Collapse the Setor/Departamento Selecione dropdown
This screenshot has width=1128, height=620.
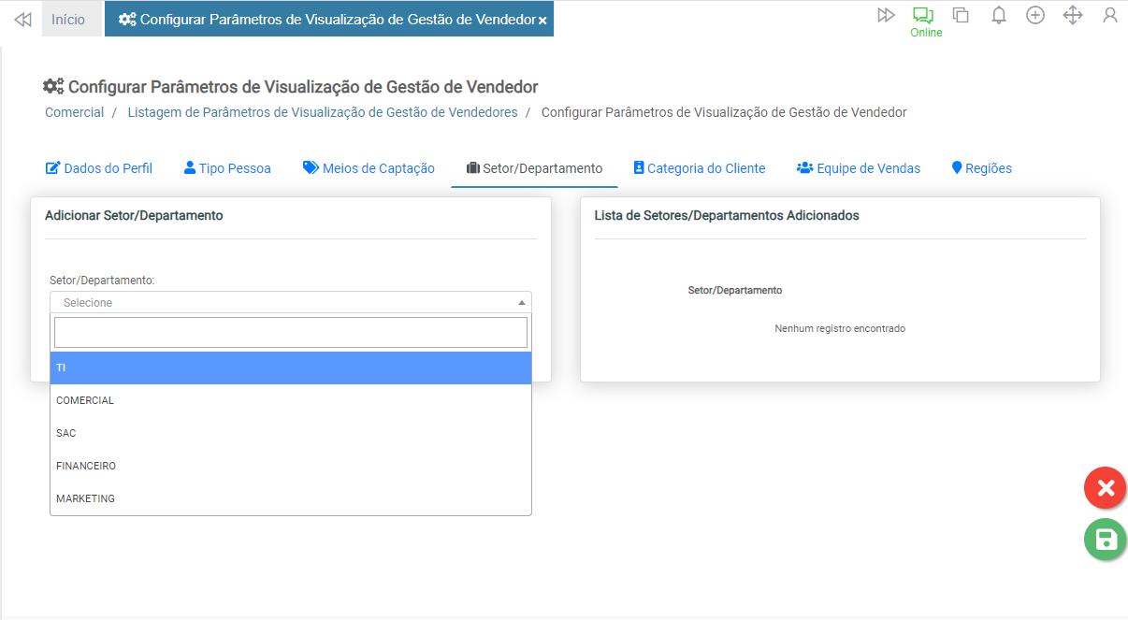[x=290, y=302]
